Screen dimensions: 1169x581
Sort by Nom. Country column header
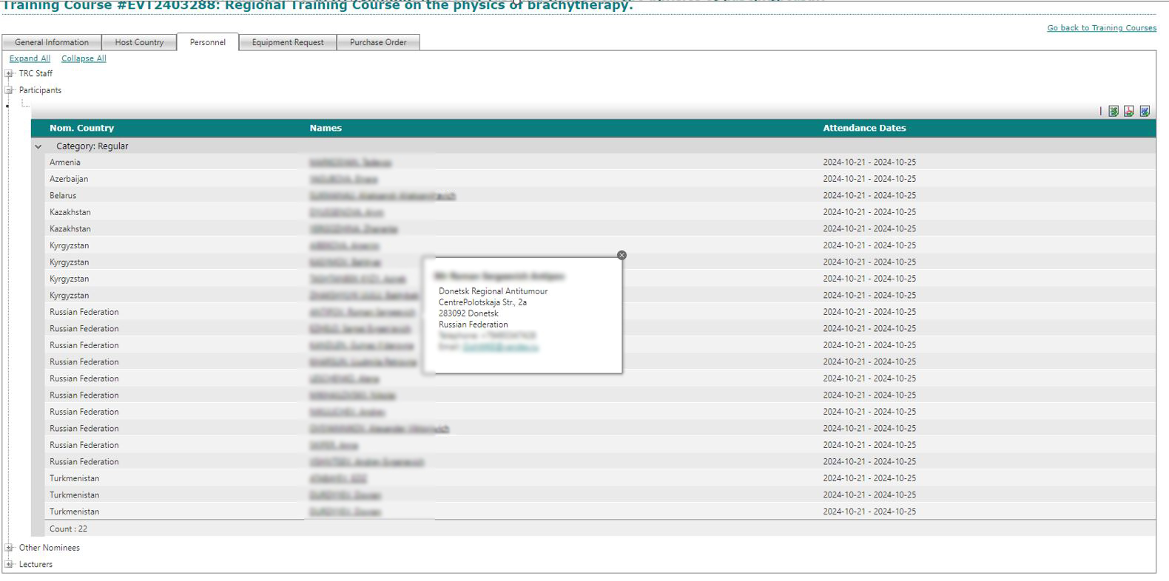(81, 129)
